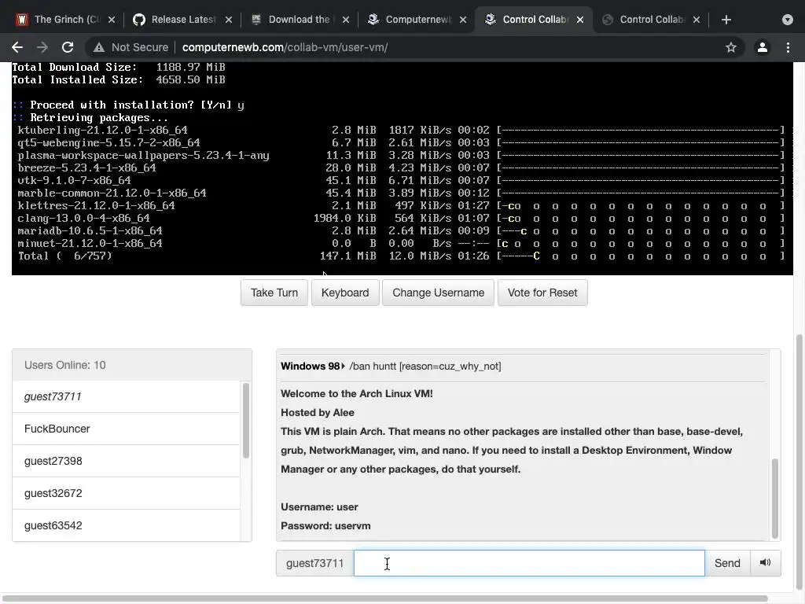Click the Windows 98 chat username
805x604 pixels.
tap(310, 366)
